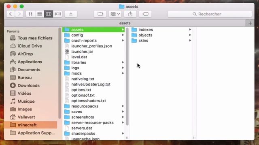Go back with the left chevron button
The height and width of the screenshot is (145, 259).
pos(11,14)
